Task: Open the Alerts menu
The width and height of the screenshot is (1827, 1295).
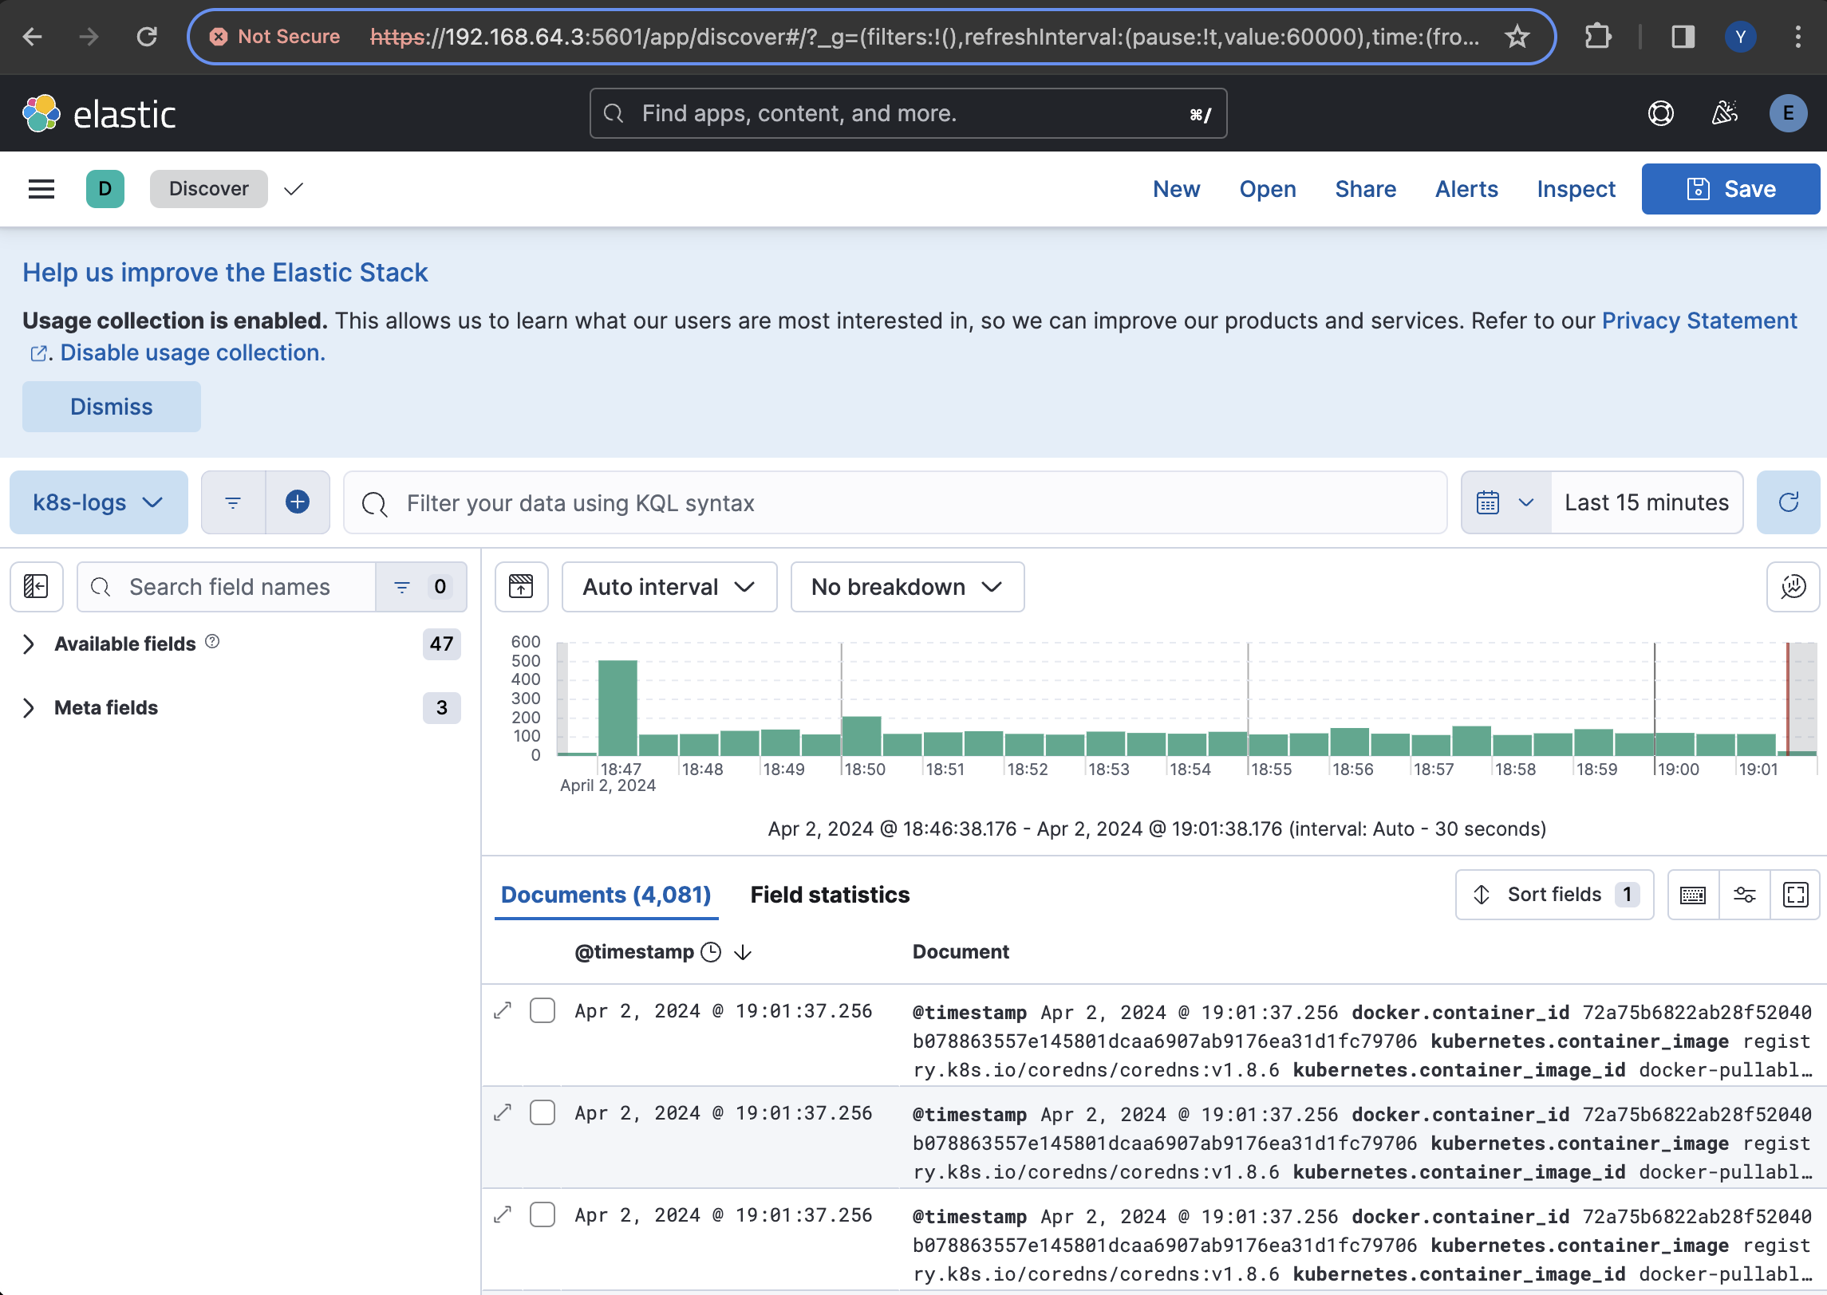Action: coord(1466,189)
